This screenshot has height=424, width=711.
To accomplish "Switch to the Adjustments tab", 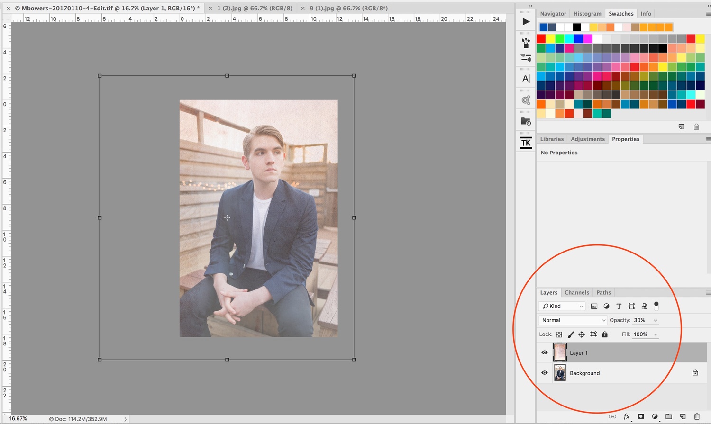I will tap(588, 139).
